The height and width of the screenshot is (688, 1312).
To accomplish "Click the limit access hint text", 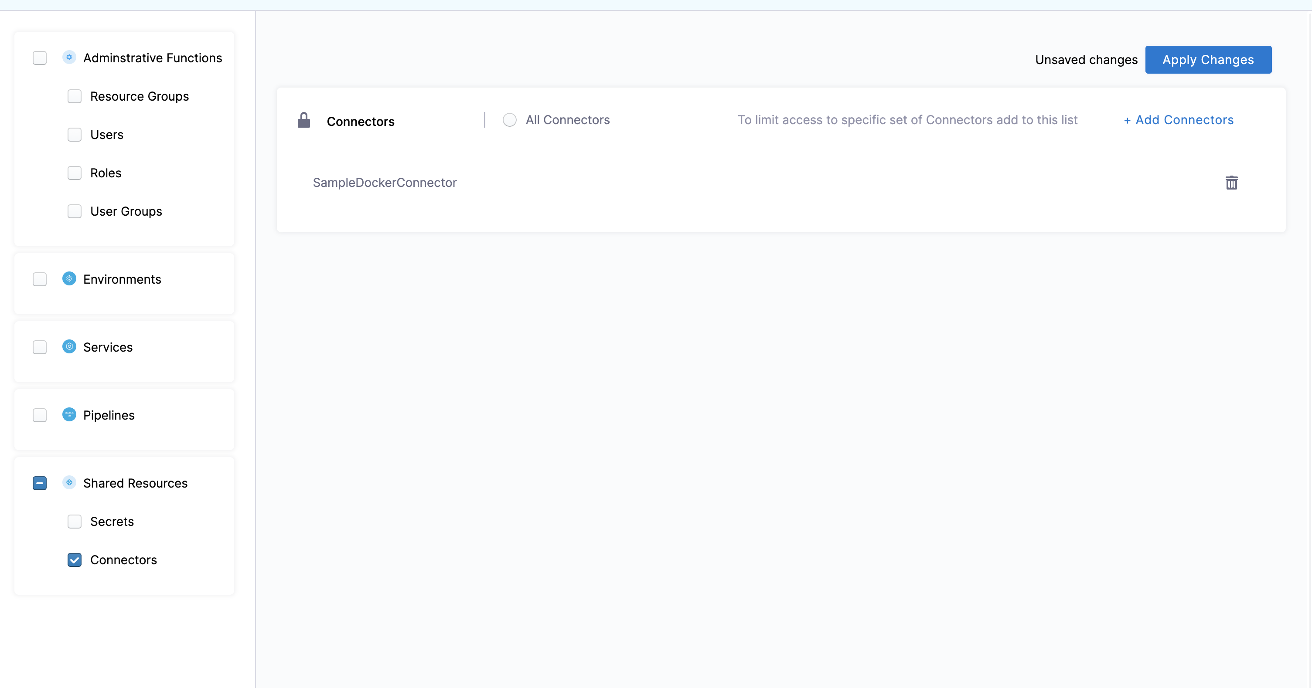I will pyautogui.click(x=908, y=120).
